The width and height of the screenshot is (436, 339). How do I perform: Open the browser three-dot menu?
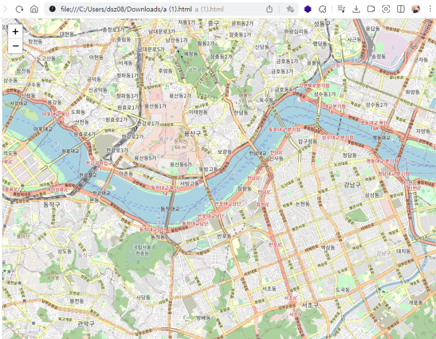coord(430,9)
